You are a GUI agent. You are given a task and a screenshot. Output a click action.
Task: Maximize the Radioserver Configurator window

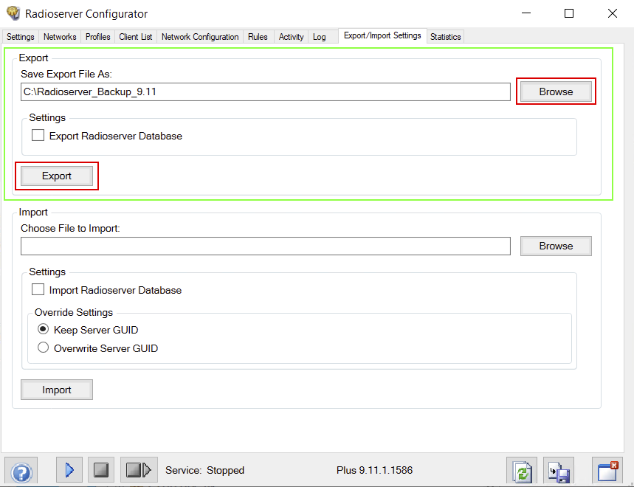click(569, 13)
